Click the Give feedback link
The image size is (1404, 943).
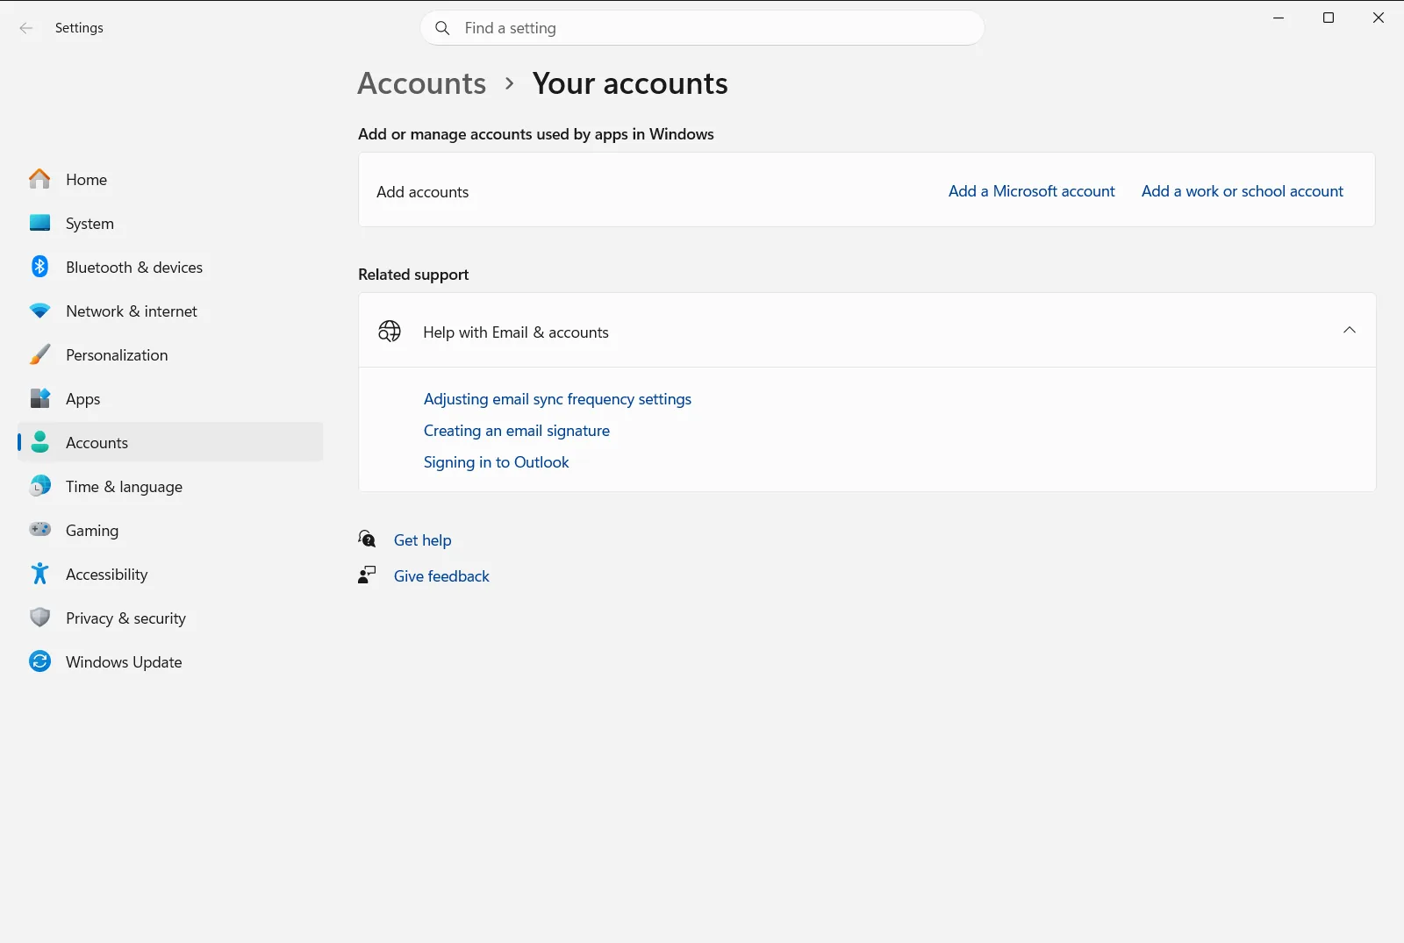441,576
